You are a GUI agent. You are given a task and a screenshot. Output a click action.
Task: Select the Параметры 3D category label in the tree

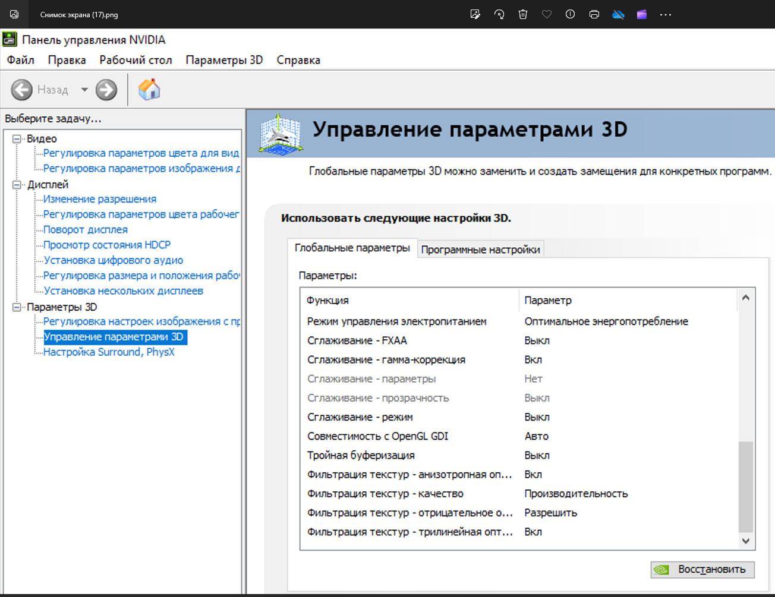[x=62, y=307]
